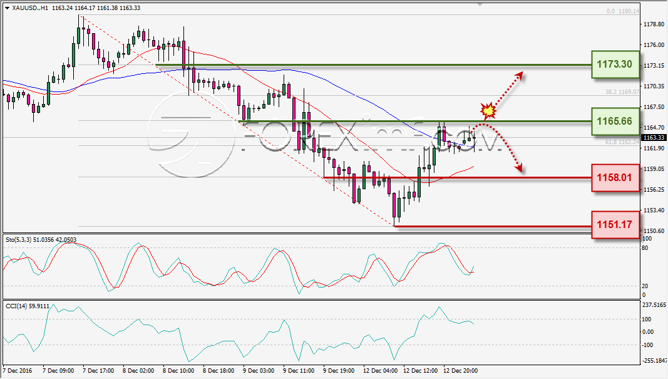Click the OHLC values 1163.24 1164.17 1161.38 1163.33
This screenshot has height=379, width=668.
96,8
